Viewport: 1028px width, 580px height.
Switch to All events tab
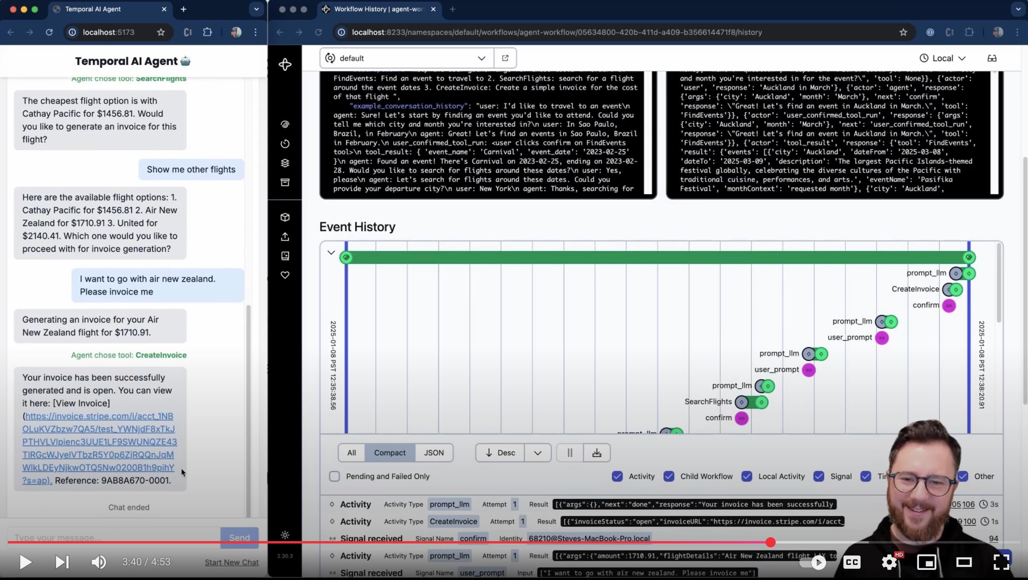(351, 453)
